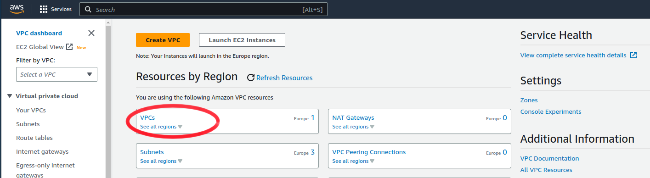This screenshot has height=178, width=650.
Task: Click the NAT Gateways Europe count 0
Action: point(504,118)
